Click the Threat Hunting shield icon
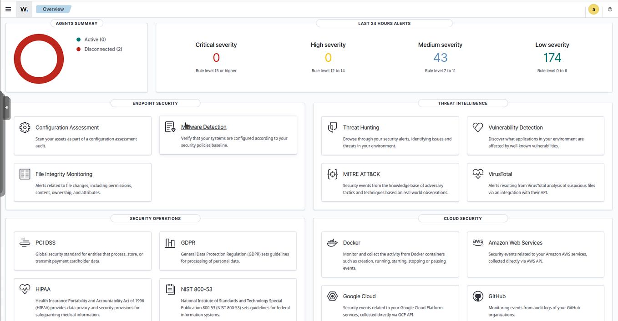This screenshot has width=618, height=321. tap(332, 128)
